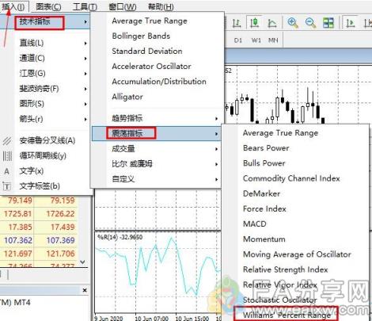Viewport: 372px width, 321px height.
Task: Open the 窗口(W) menu
Action: [123, 6]
